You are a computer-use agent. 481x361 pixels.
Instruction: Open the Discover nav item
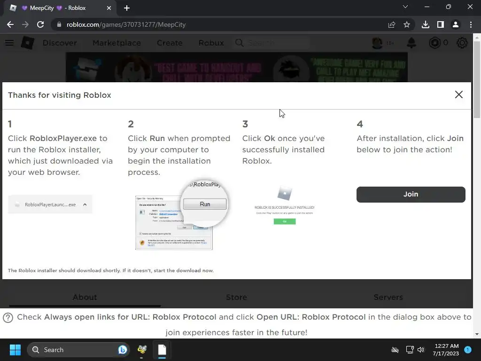coord(60,43)
